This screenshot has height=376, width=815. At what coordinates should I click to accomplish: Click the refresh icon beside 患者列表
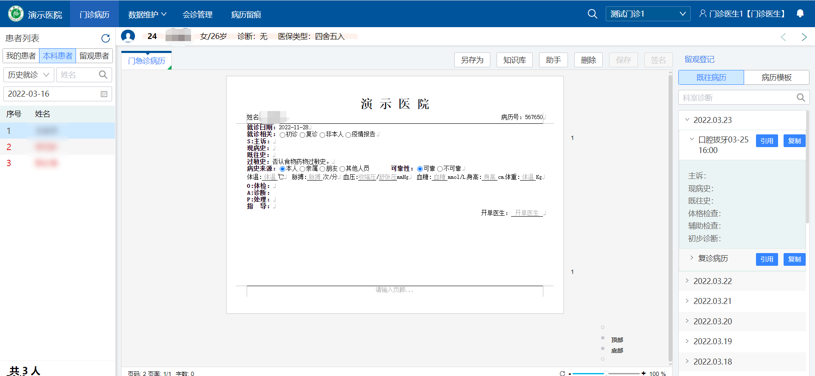(x=105, y=39)
